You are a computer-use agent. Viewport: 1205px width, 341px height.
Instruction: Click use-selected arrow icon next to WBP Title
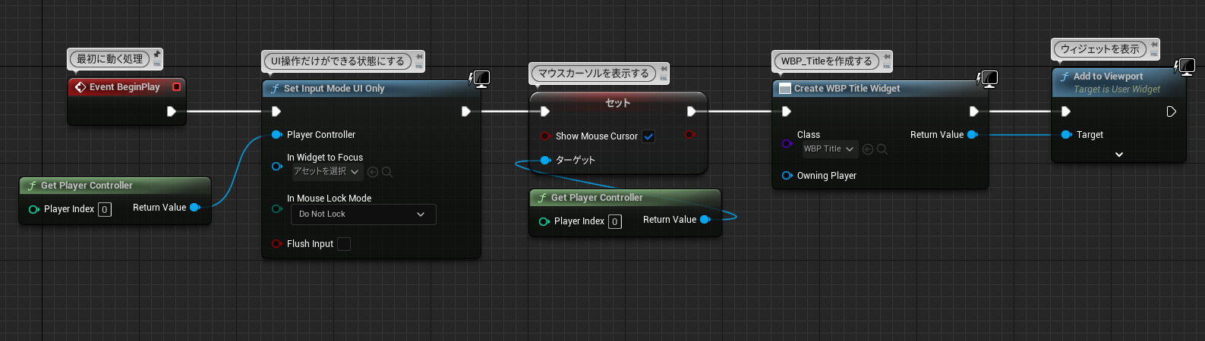click(868, 149)
